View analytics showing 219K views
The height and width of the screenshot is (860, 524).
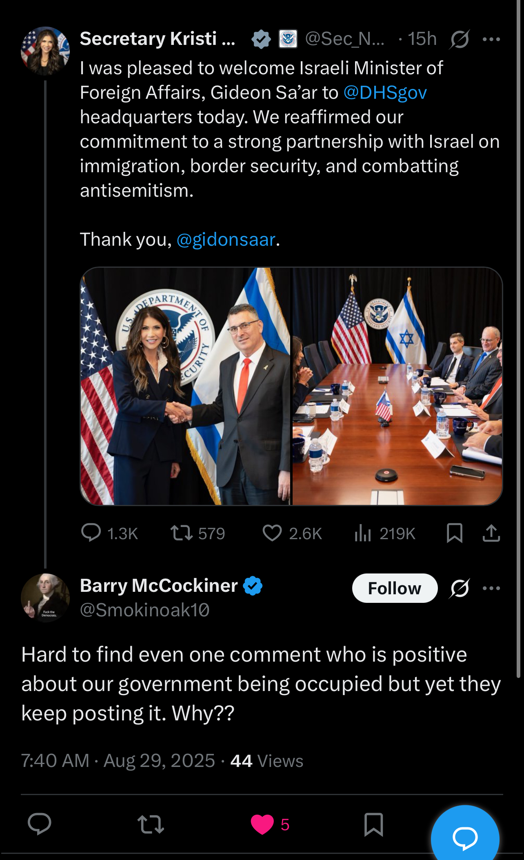(x=363, y=533)
